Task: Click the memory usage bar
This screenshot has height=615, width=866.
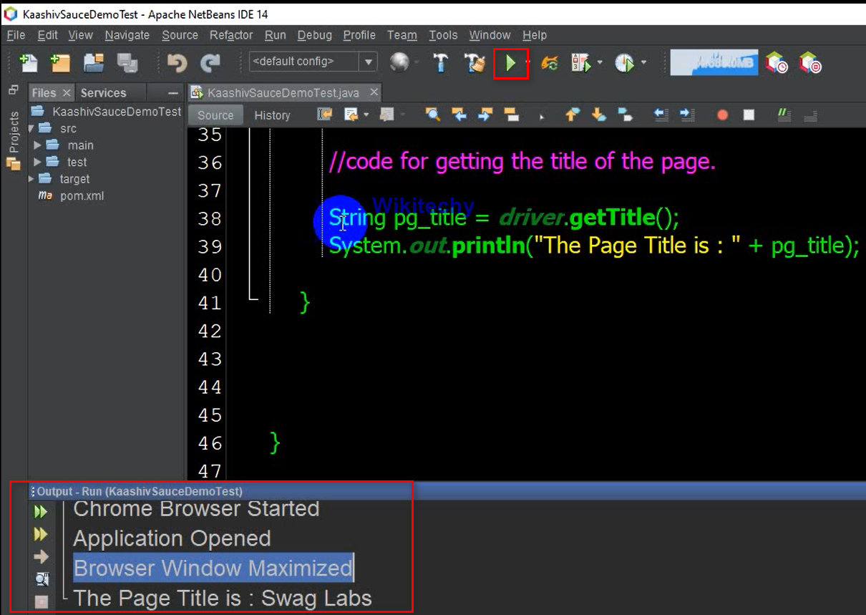Action: pos(714,64)
